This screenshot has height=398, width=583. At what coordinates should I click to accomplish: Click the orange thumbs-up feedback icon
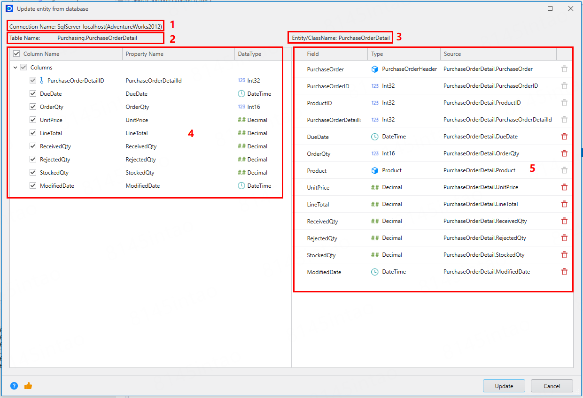(28, 386)
